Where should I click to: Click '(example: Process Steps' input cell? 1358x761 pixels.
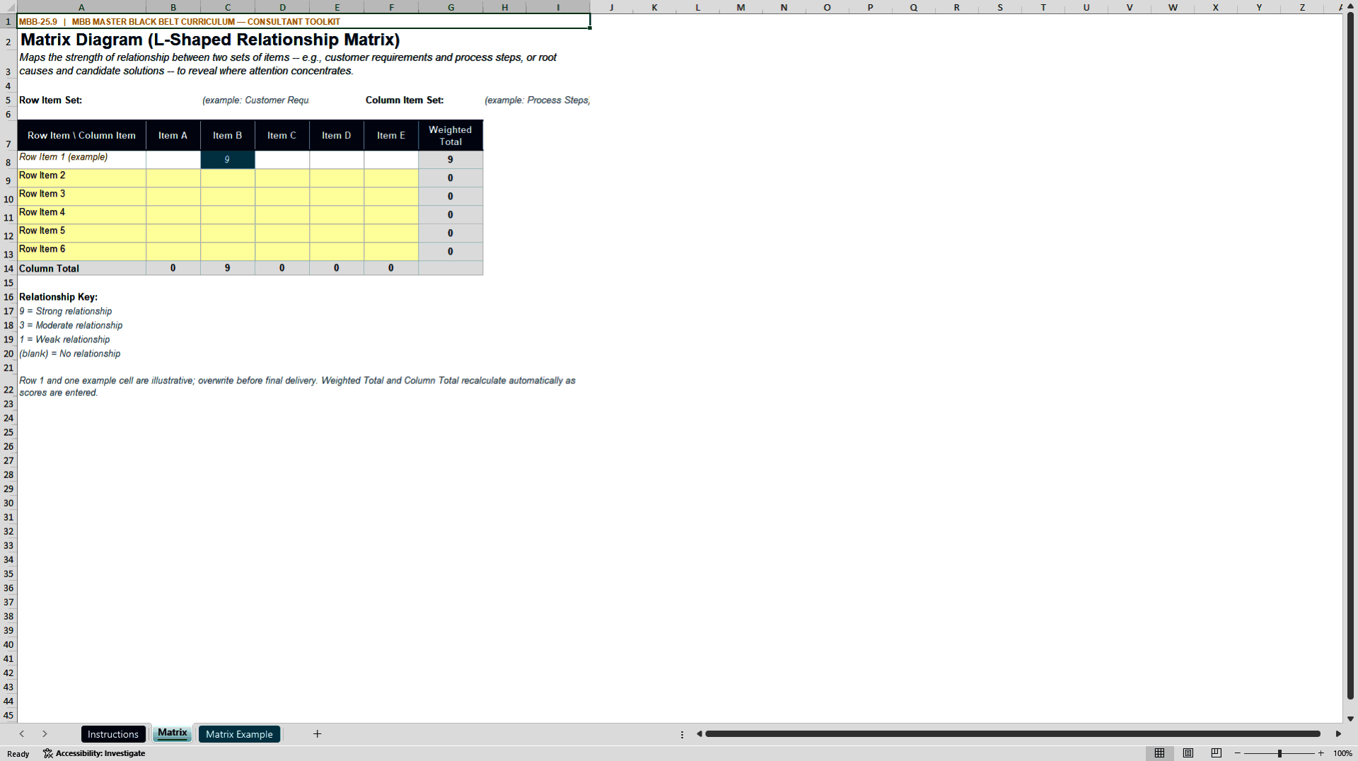pyautogui.click(x=537, y=100)
